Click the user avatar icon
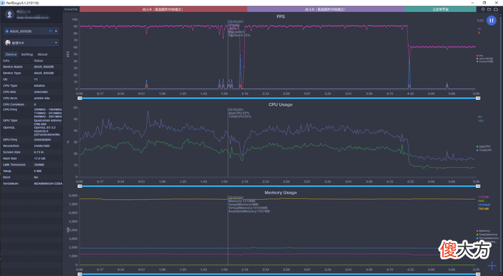 tap(10, 14)
